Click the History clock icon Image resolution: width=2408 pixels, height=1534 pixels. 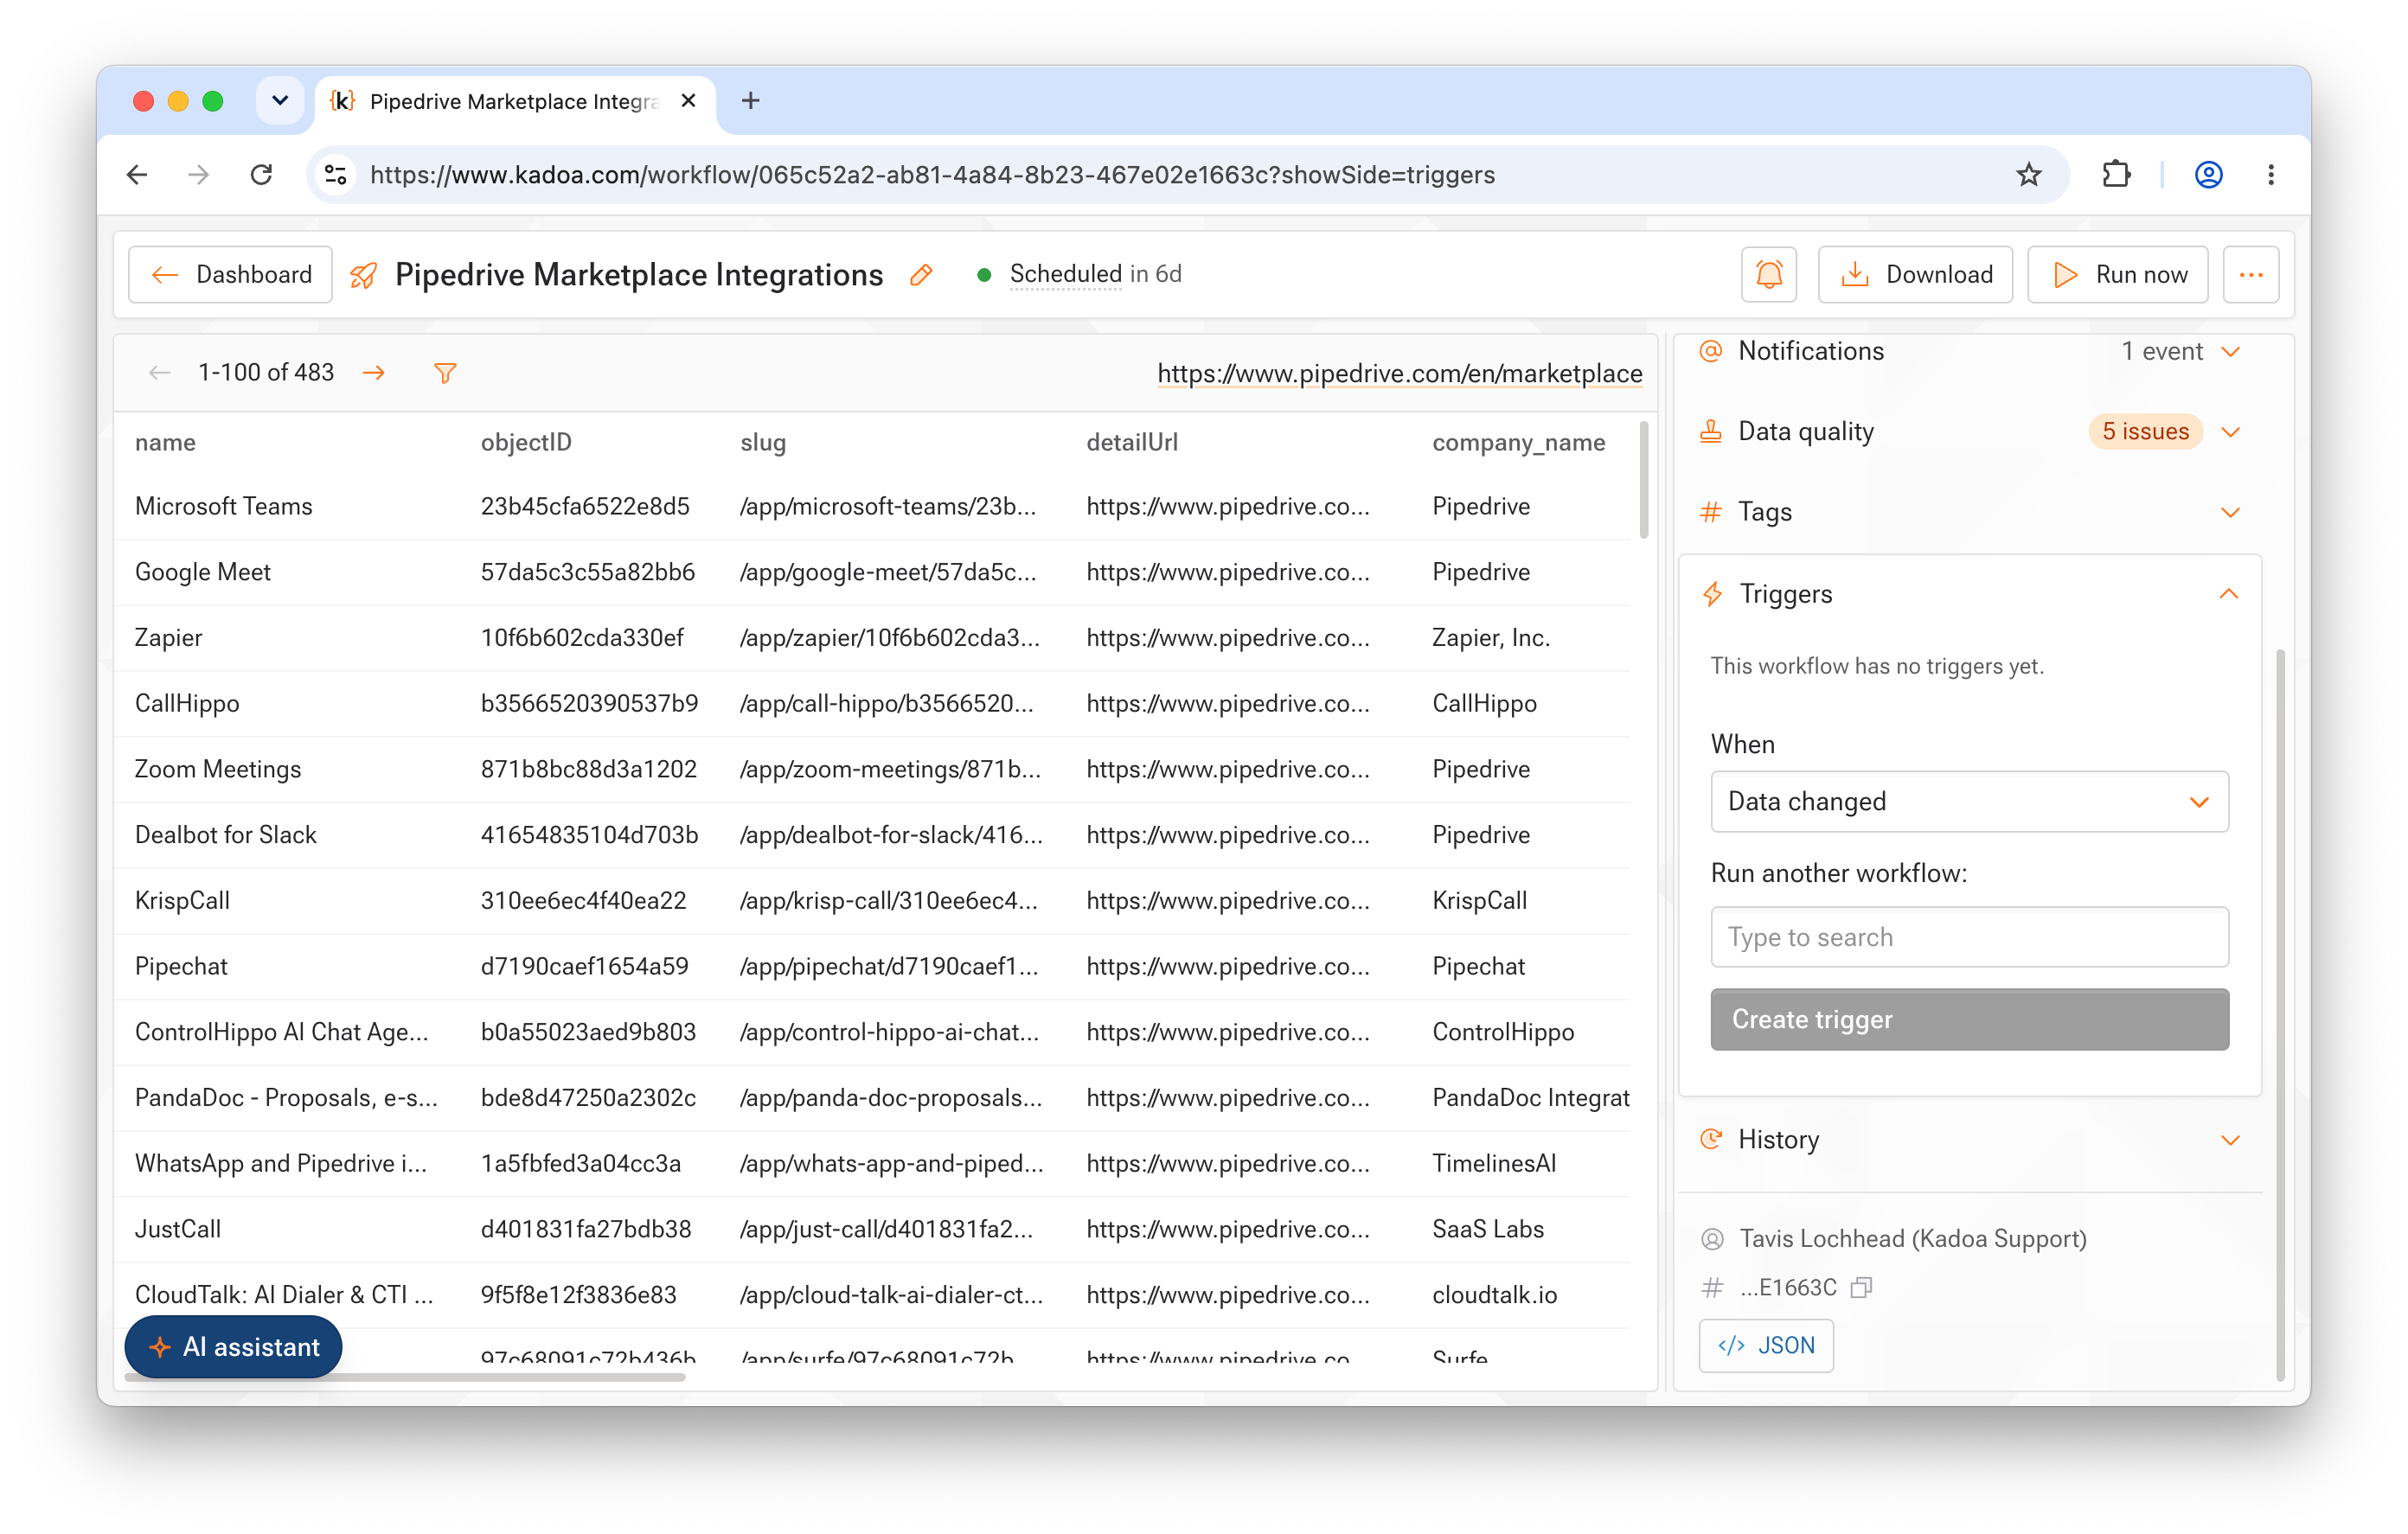(x=1711, y=1139)
